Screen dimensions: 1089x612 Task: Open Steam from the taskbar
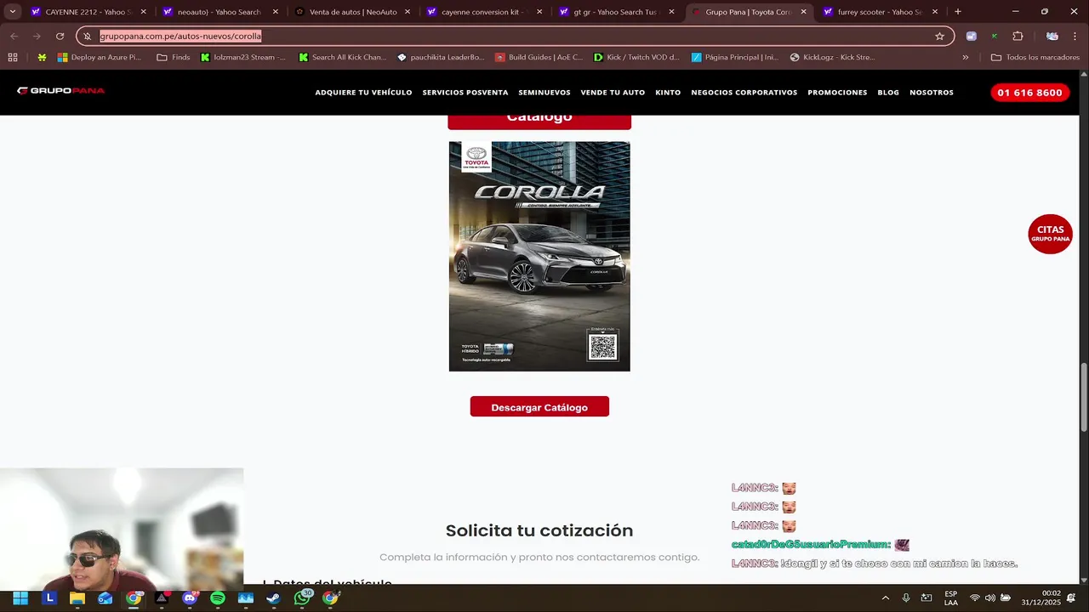[x=274, y=598]
